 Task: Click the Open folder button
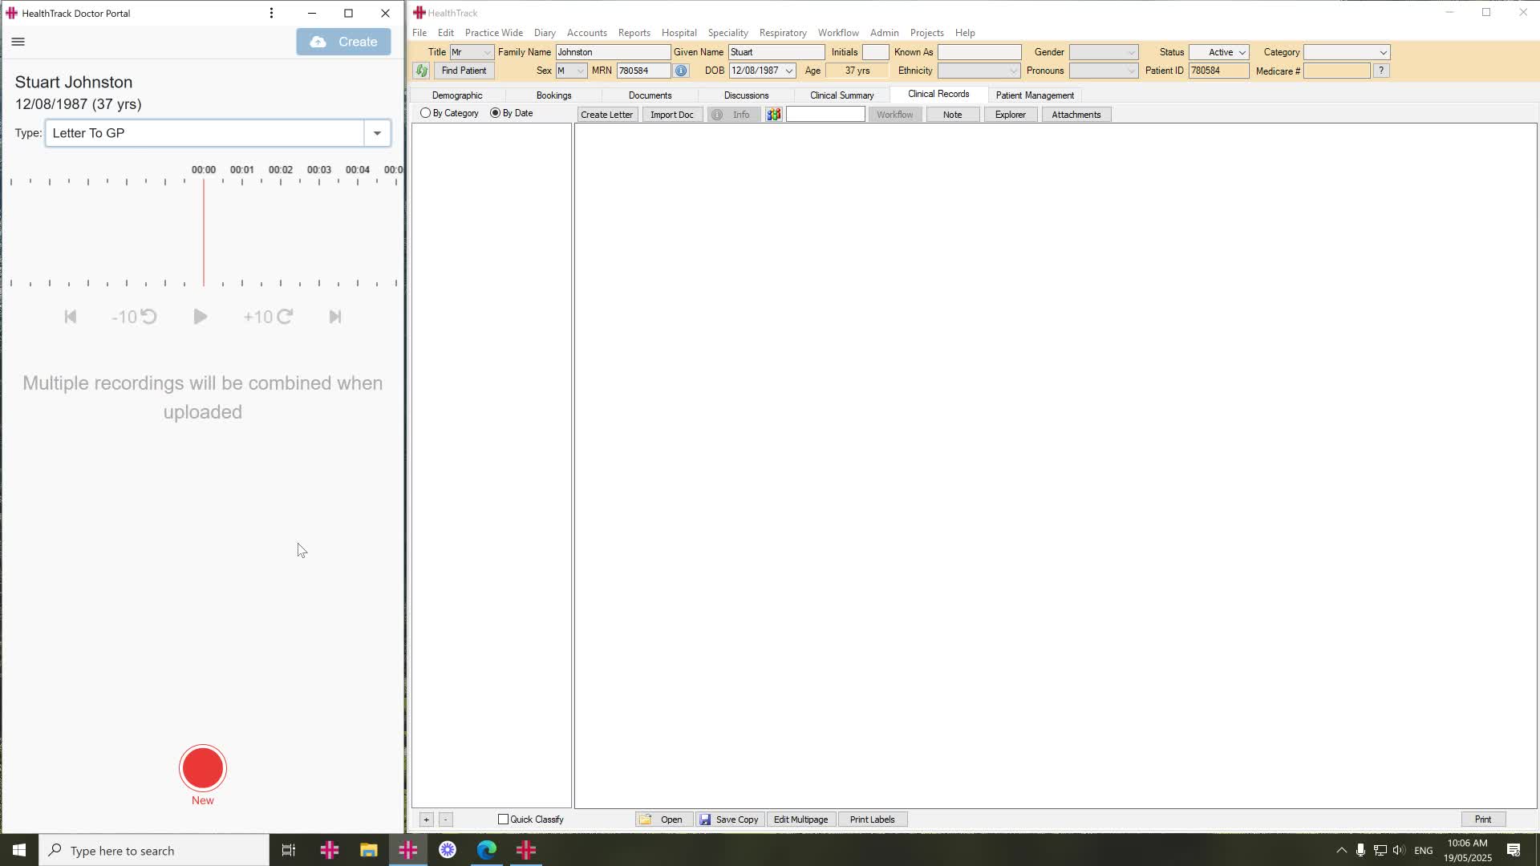663,819
